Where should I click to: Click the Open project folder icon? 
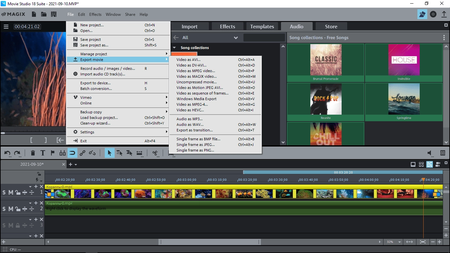pos(43,14)
